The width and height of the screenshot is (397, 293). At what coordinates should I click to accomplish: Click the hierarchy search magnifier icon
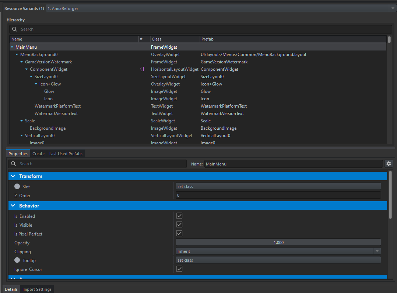click(x=14, y=29)
